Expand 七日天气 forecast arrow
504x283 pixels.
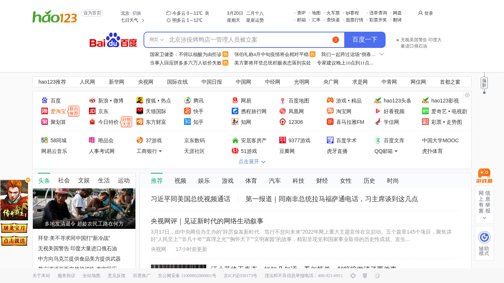click(x=143, y=21)
